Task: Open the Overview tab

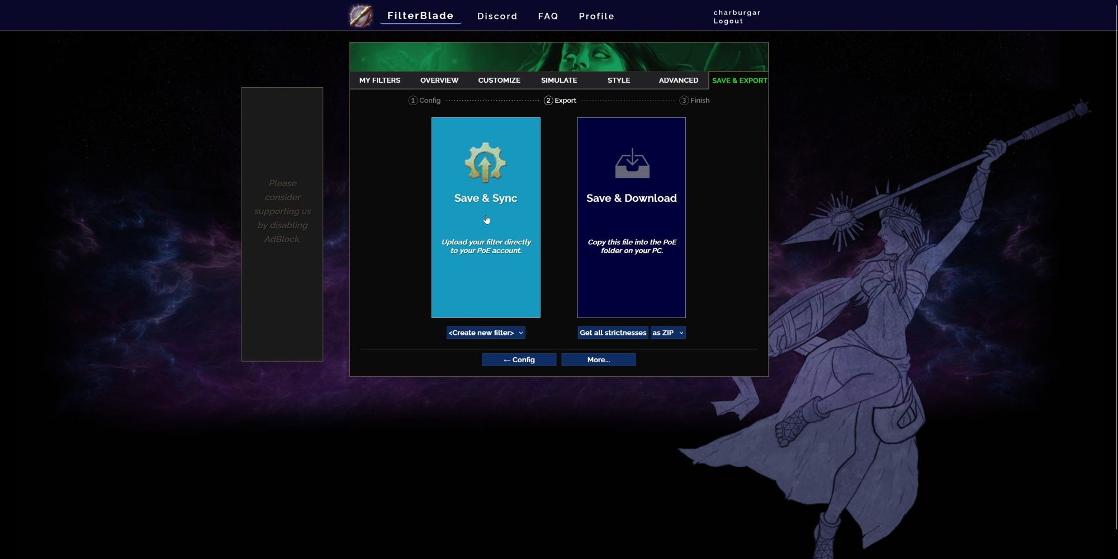Action: tap(439, 80)
